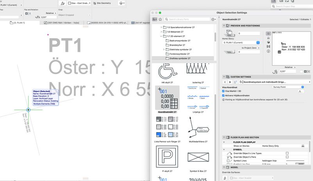
Task: Select 3D shaded preview icon
Action: click(268, 42)
